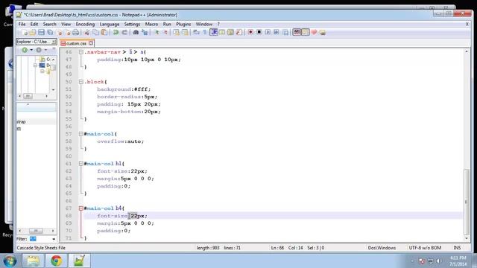Click the Stop Recording macro icon
This screenshot has width=477, height=268.
(259, 32)
